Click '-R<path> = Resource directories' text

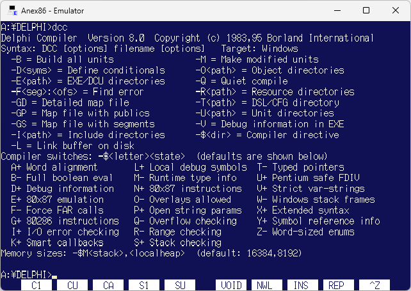click(x=275, y=91)
